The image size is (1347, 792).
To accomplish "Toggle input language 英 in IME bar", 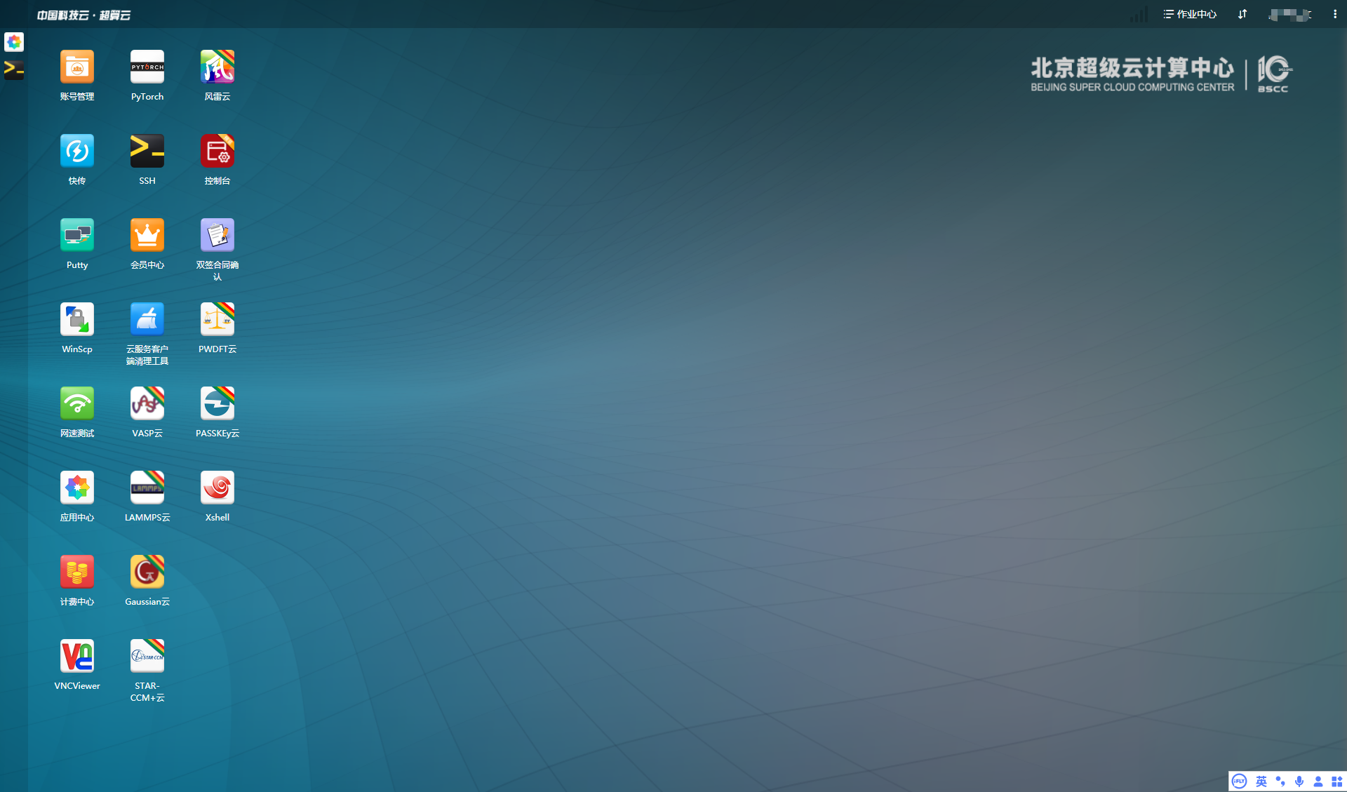I will 1261,781.
